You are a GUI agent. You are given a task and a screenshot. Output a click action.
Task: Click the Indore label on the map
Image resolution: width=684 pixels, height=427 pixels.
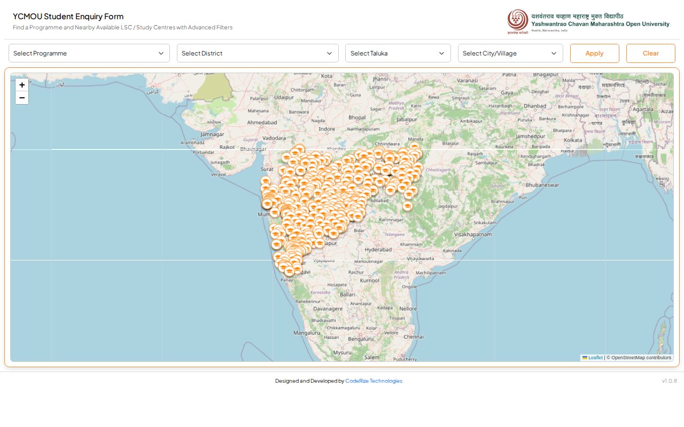click(327, 129)
